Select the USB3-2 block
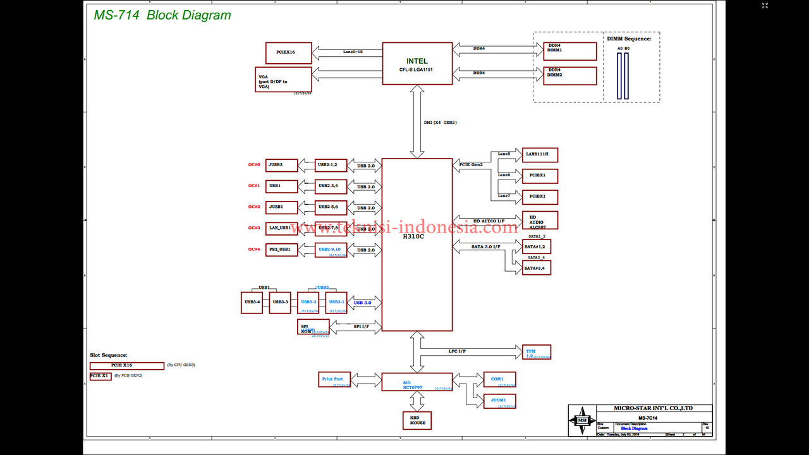Image resolution: width=809 pixels, height=455 pixels. tap(308, 302)
